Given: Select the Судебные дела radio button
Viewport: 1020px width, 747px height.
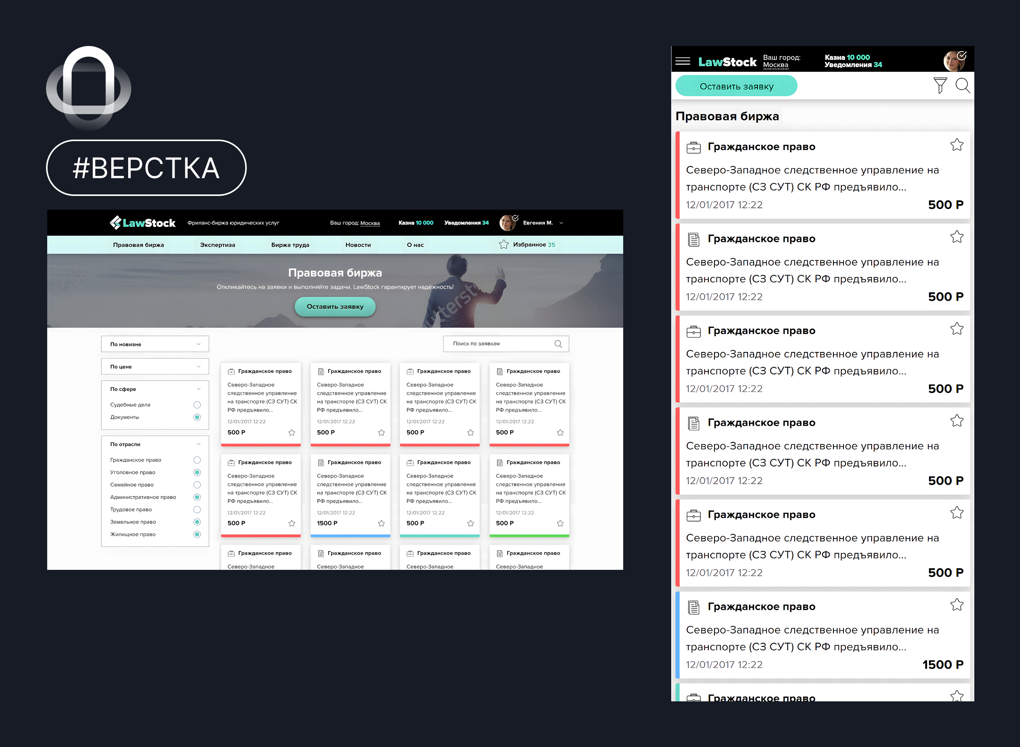Looking at the screenshot, I should pos(197,404).
